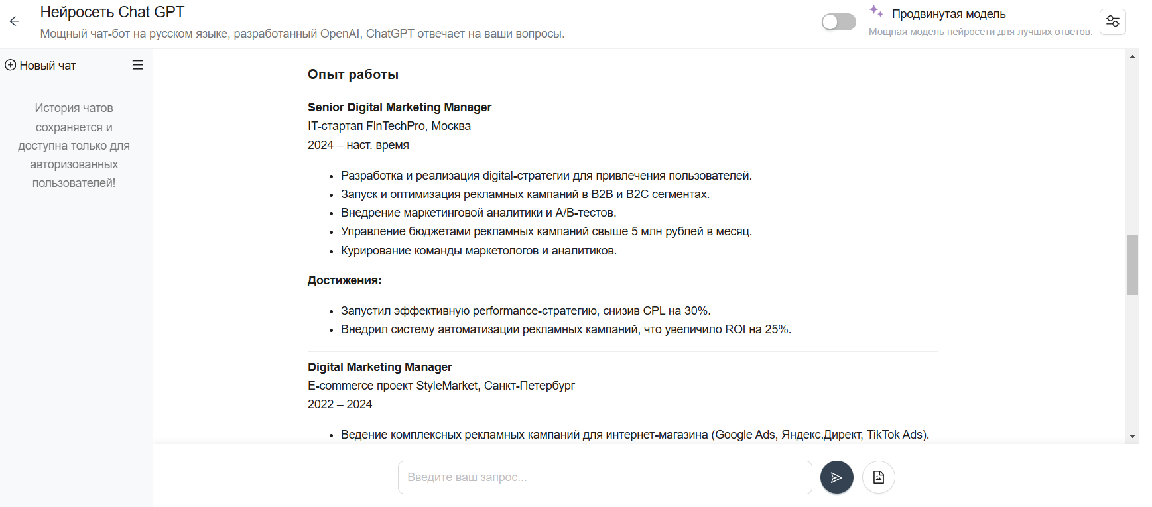Image resolution: width=1152 pixels, height=507 pixels.
Task: Click the scrollbar down arrow
Action: (x=1132, y=436)
